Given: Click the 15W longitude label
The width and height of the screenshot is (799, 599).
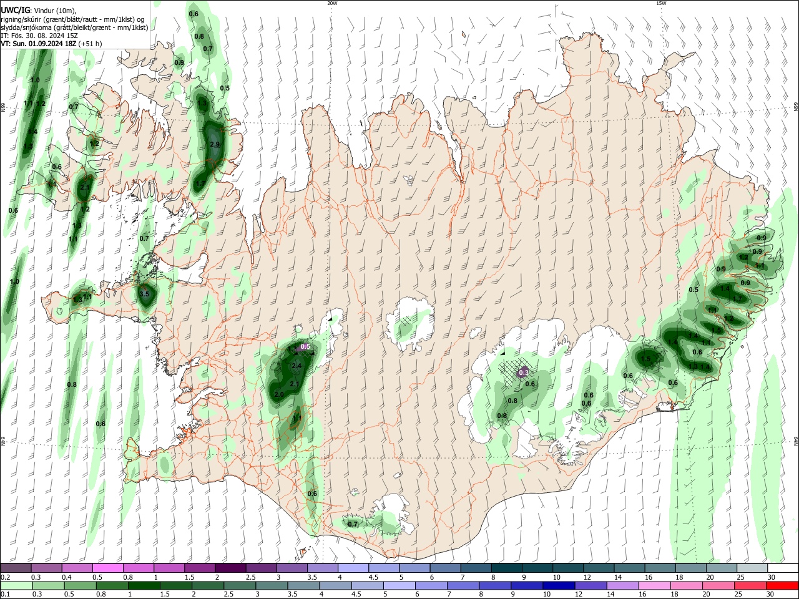Looking at the screenshot, I should pos(661,3).
